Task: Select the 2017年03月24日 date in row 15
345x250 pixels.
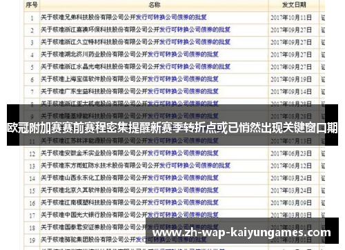Action: coord(291,191)
